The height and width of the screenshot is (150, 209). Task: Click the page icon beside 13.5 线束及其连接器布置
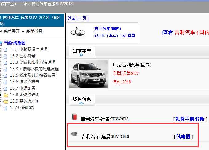[6, 75]
